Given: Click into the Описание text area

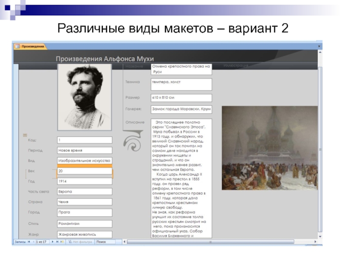Looking at the screenshot, I should pyautogui.click(x=181, y=178).
